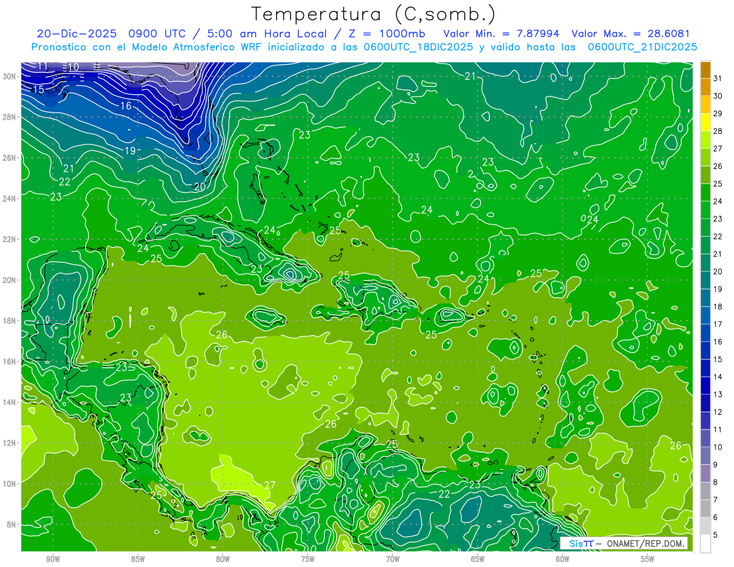
Task: Click the '12N' latitude axis label
Action: pyautogui.click(x=9, y=443)
